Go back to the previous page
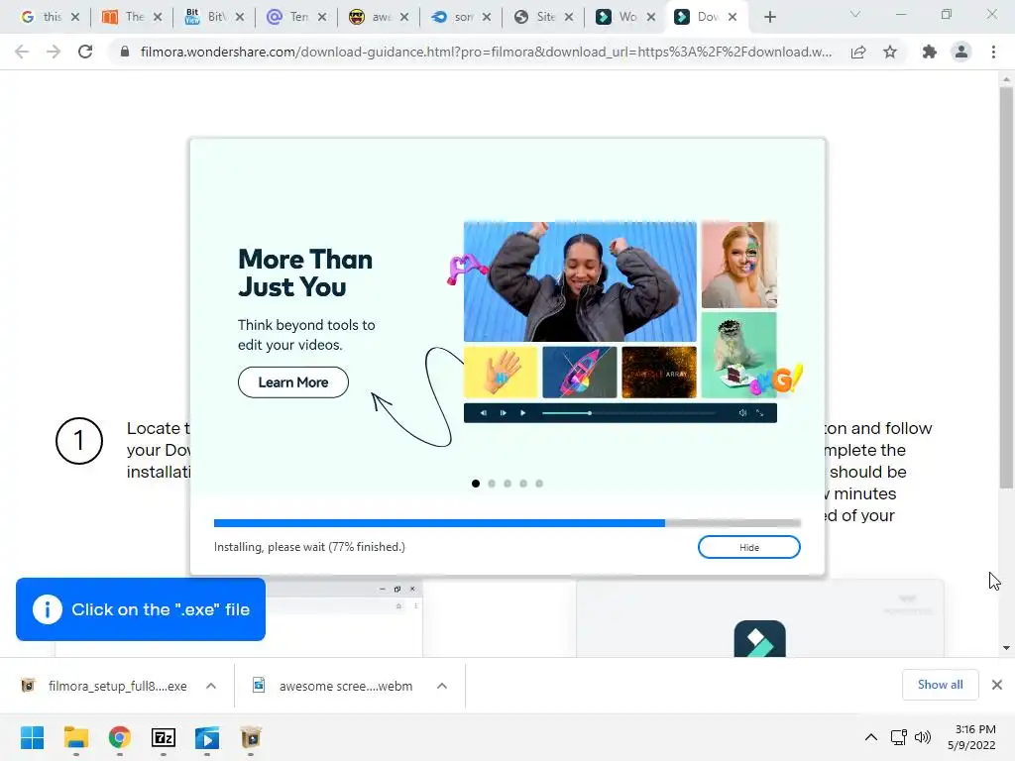The height and width of the screenshot is (761, 1015). coord(22,52)
